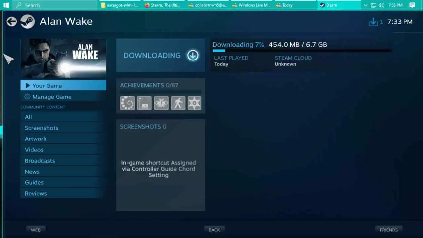Image resolution: width=423 pixels, height=238 pixels.
Task: Click the taskbar clock 7:33 PM
Action: tap(396, 5)
